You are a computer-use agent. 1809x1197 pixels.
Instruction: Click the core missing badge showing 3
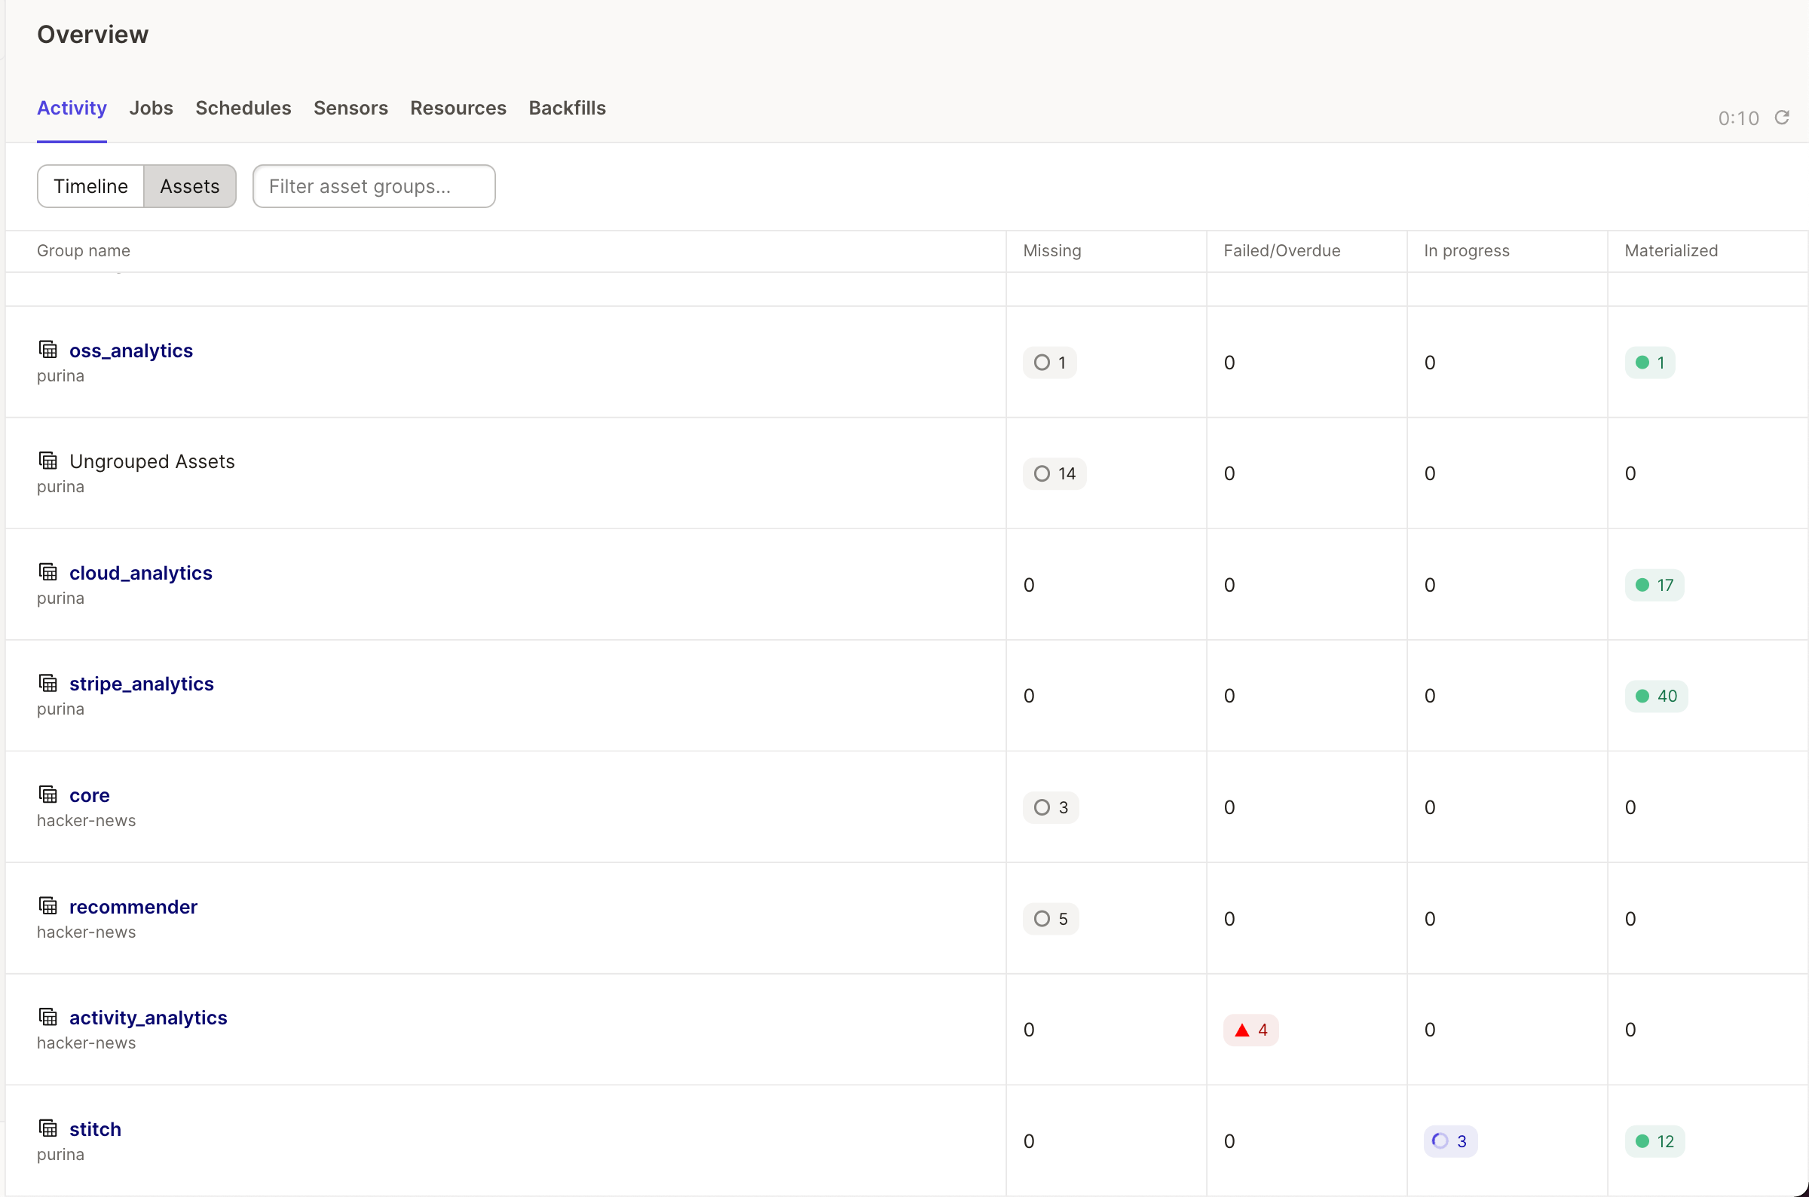pos(1050,807)
